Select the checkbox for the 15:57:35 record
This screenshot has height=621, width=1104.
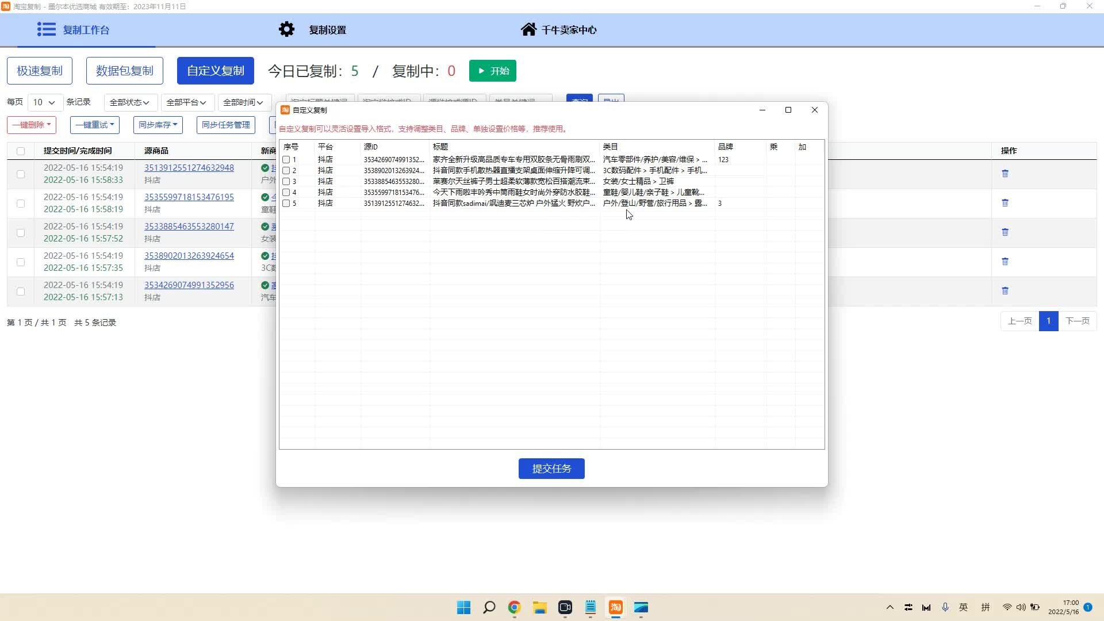21,262
